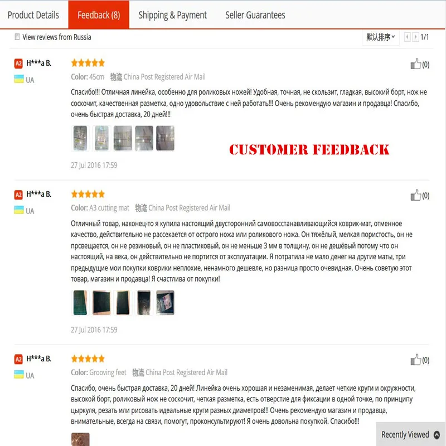446x446 pixels.
Task: Expand the Recently Viewed panel
Action: 411,434
